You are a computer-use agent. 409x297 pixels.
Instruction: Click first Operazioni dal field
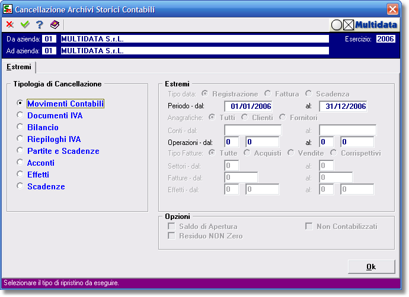[x=231, y=142]
